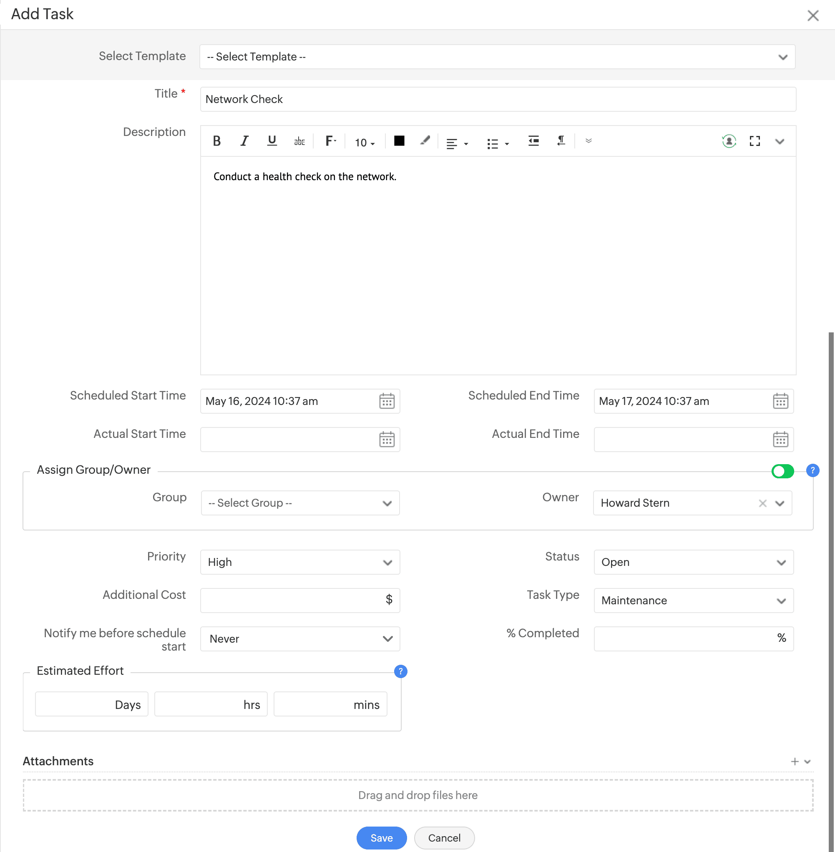Apply italic formatting in description toolbar
The width and height of the screenshot is (835, 852).
click(244, 141)
